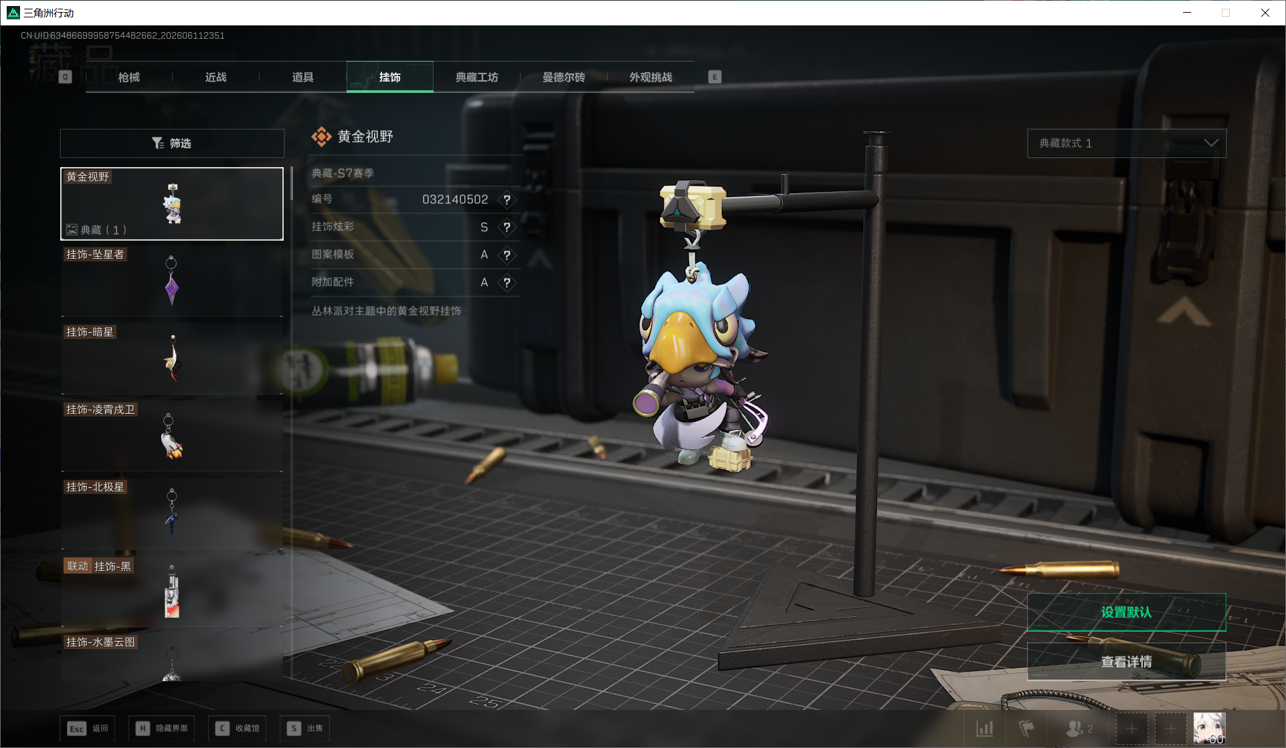1286x748 pixels.
Task: Show help for 编号 serial number
Action: (x=507, y=199)
